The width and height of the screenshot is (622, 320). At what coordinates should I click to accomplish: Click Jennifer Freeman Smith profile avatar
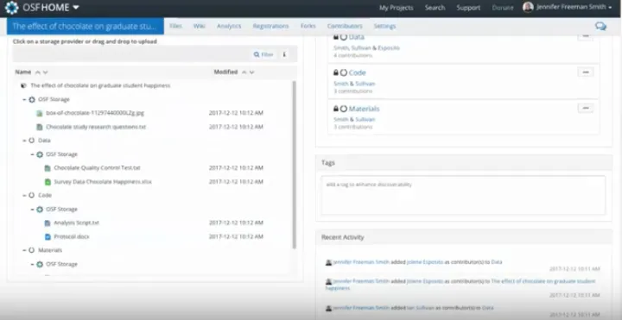pyautogui.click(x=528, y=7)
